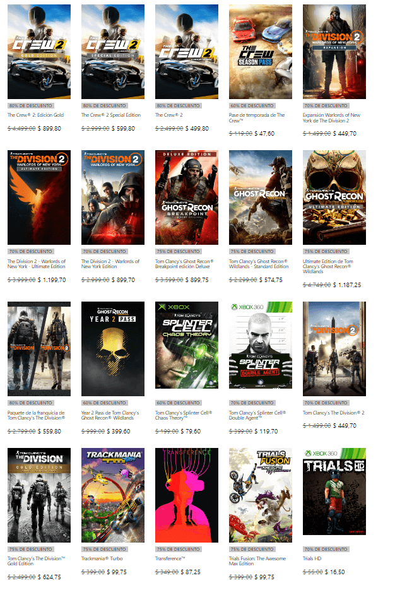395x612 pixels.
Task: Select Ghost Recon Wildlands Ultimate Edition skull cover
Action: click(334, 197)
